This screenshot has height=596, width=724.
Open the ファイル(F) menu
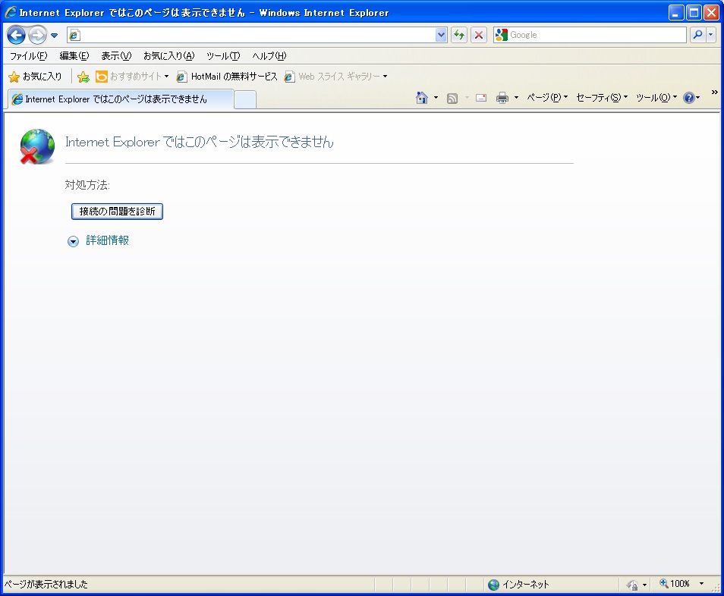[x=28, y=56]
